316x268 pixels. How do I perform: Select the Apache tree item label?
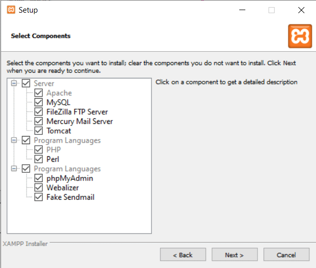coord(59,93)
